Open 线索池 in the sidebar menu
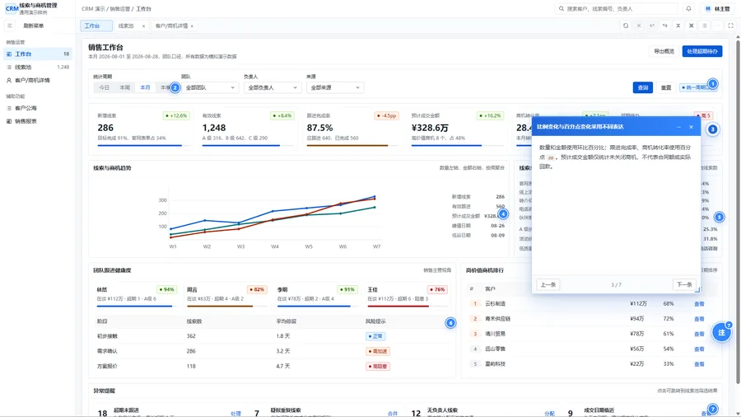This screenshot has height=417, width=741. pyautogui.click(x=38, y=67)
